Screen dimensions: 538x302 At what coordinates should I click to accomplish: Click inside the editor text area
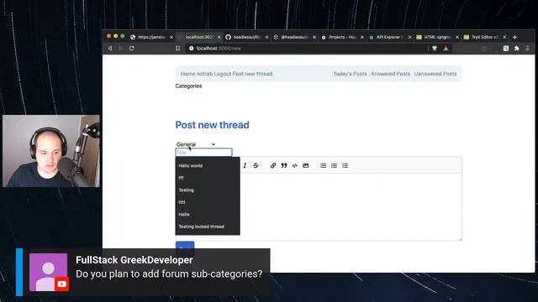click(x=351, y=206)
